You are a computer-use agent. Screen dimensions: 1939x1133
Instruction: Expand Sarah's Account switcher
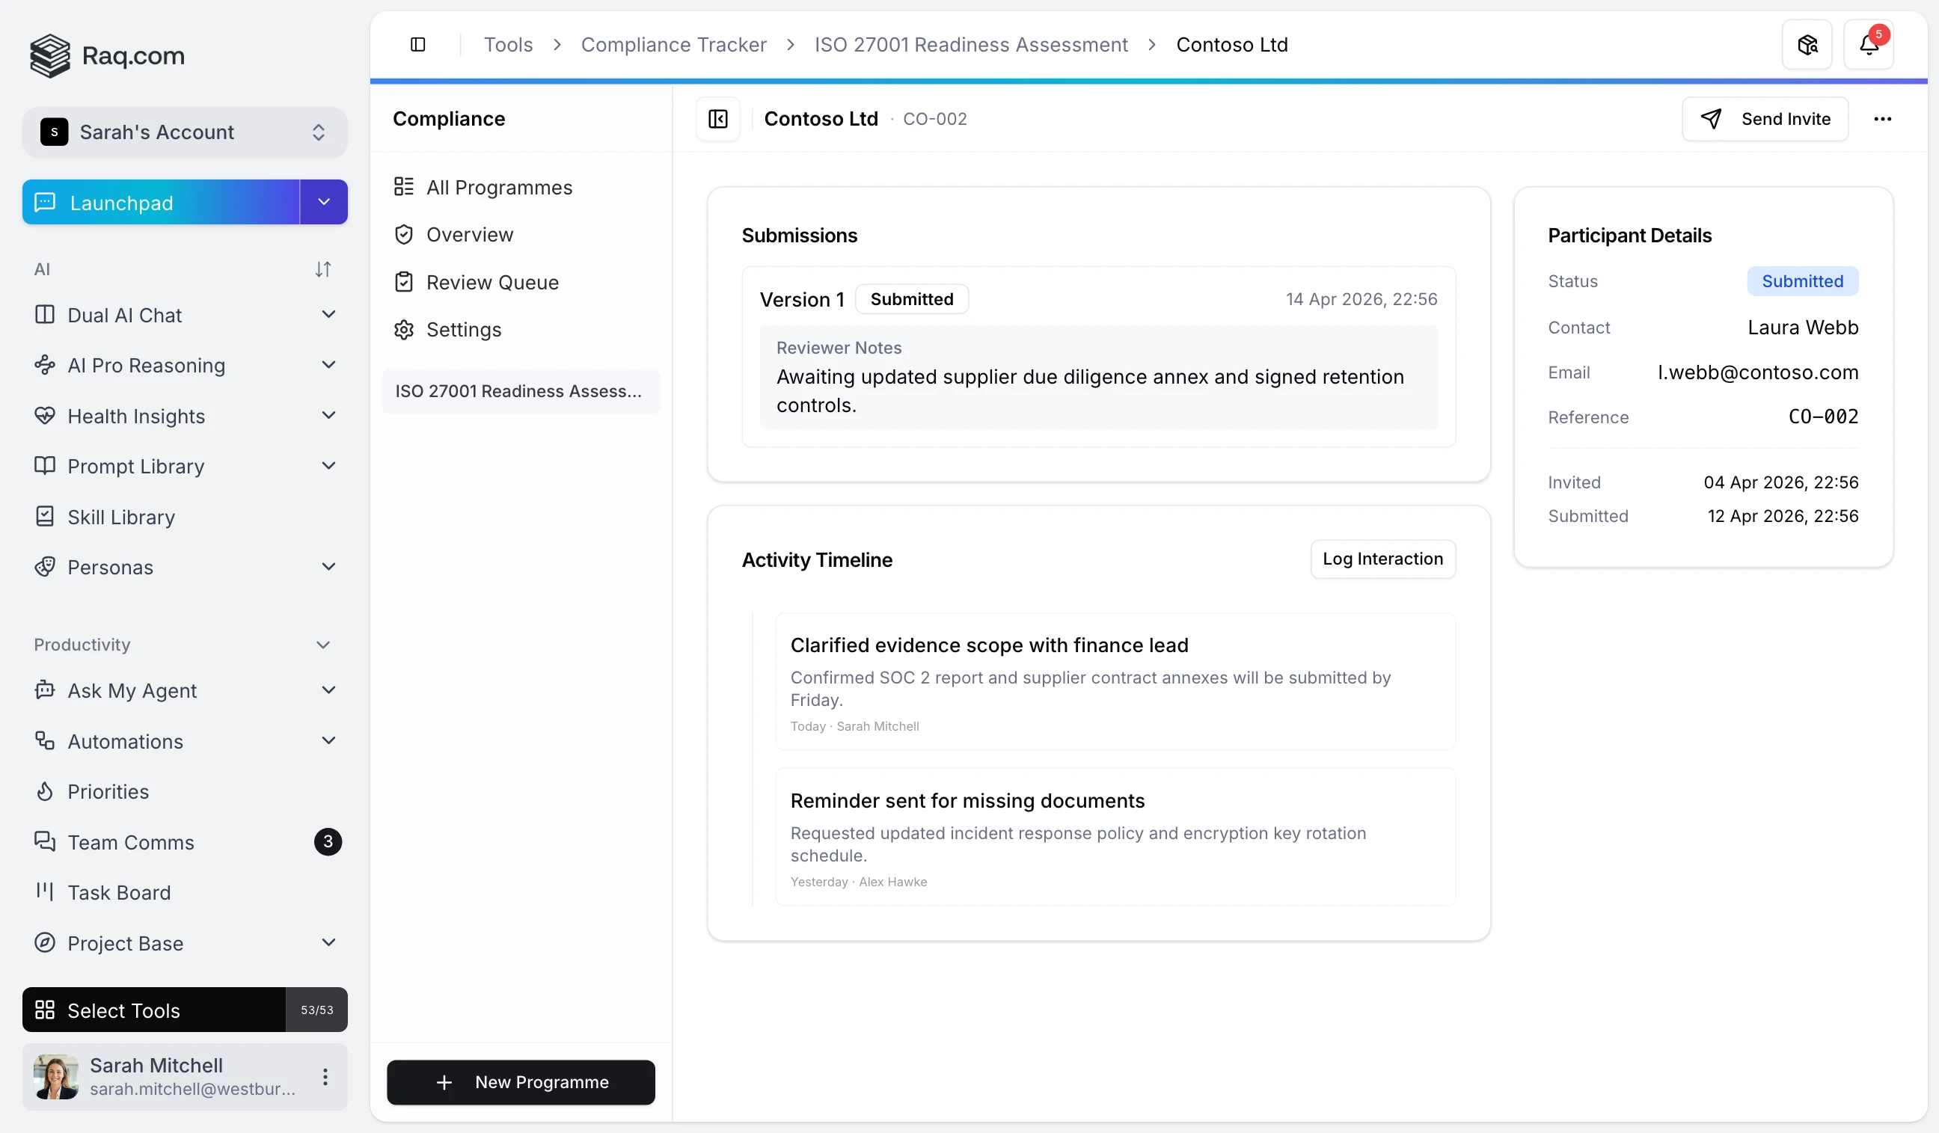[x=319, y=132]
